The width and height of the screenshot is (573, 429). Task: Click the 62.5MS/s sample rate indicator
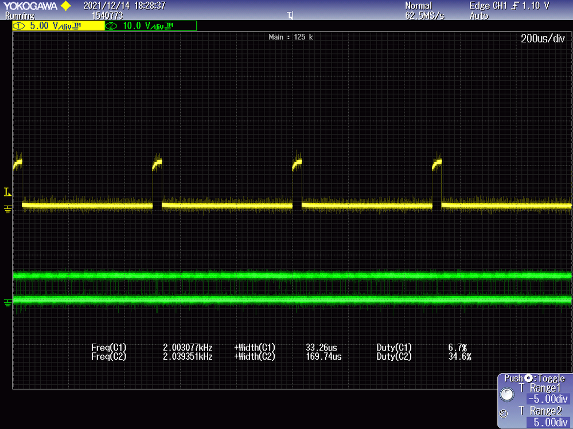tap(424, 15)
